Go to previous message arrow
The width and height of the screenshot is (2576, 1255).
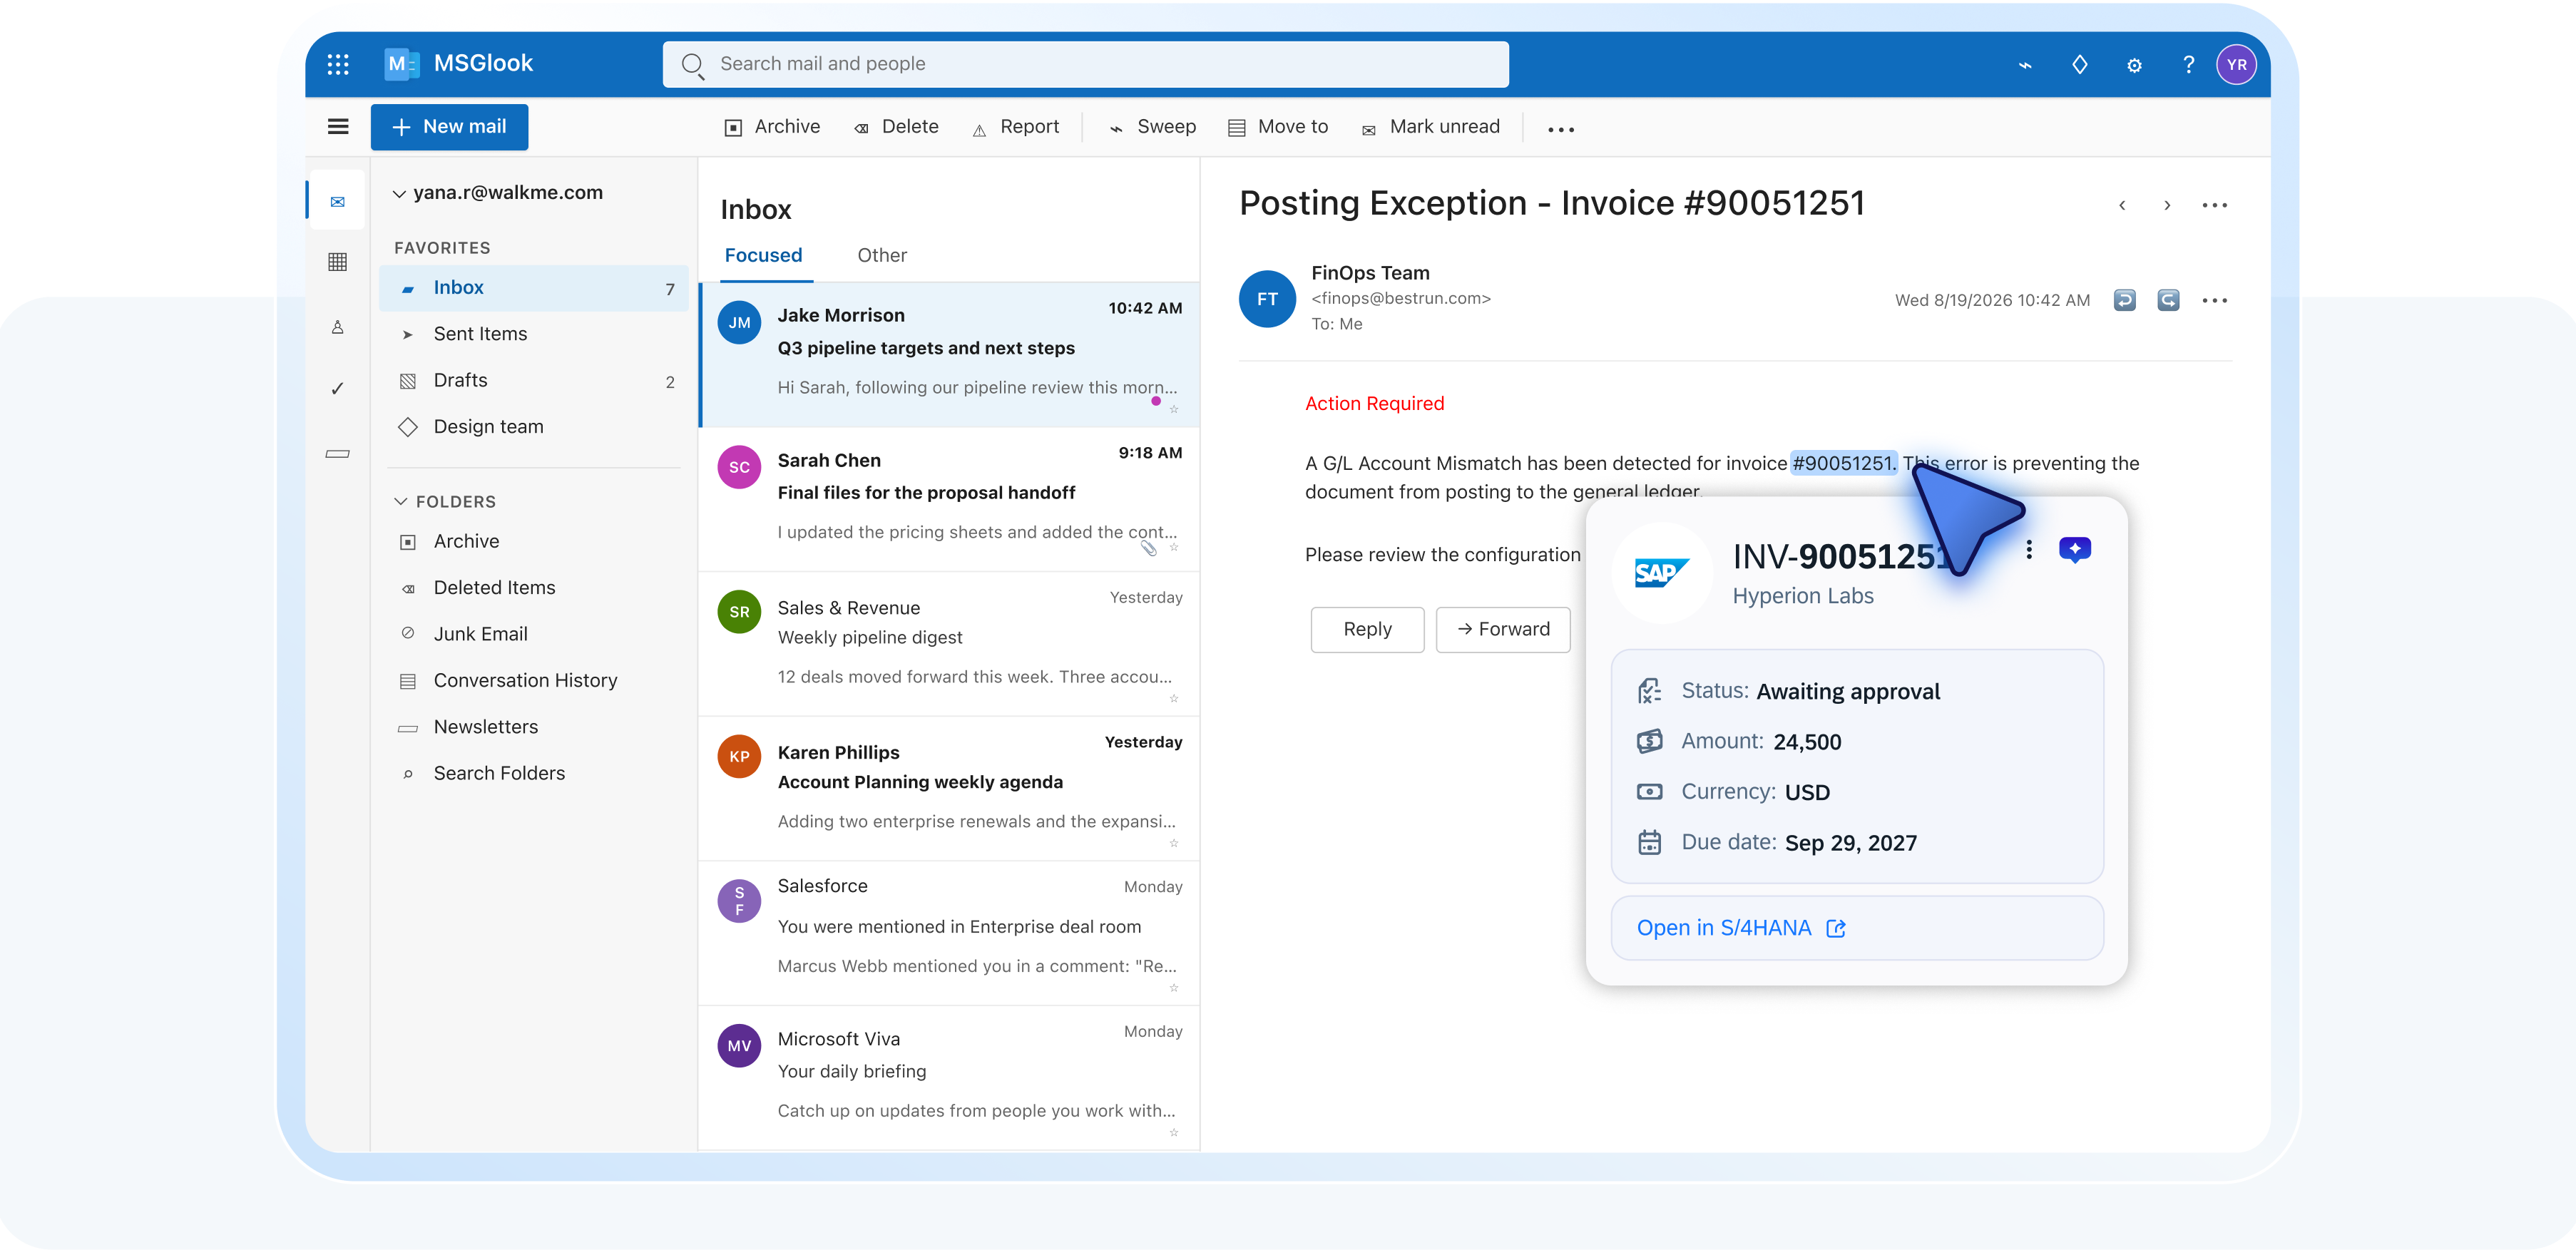2122,205
